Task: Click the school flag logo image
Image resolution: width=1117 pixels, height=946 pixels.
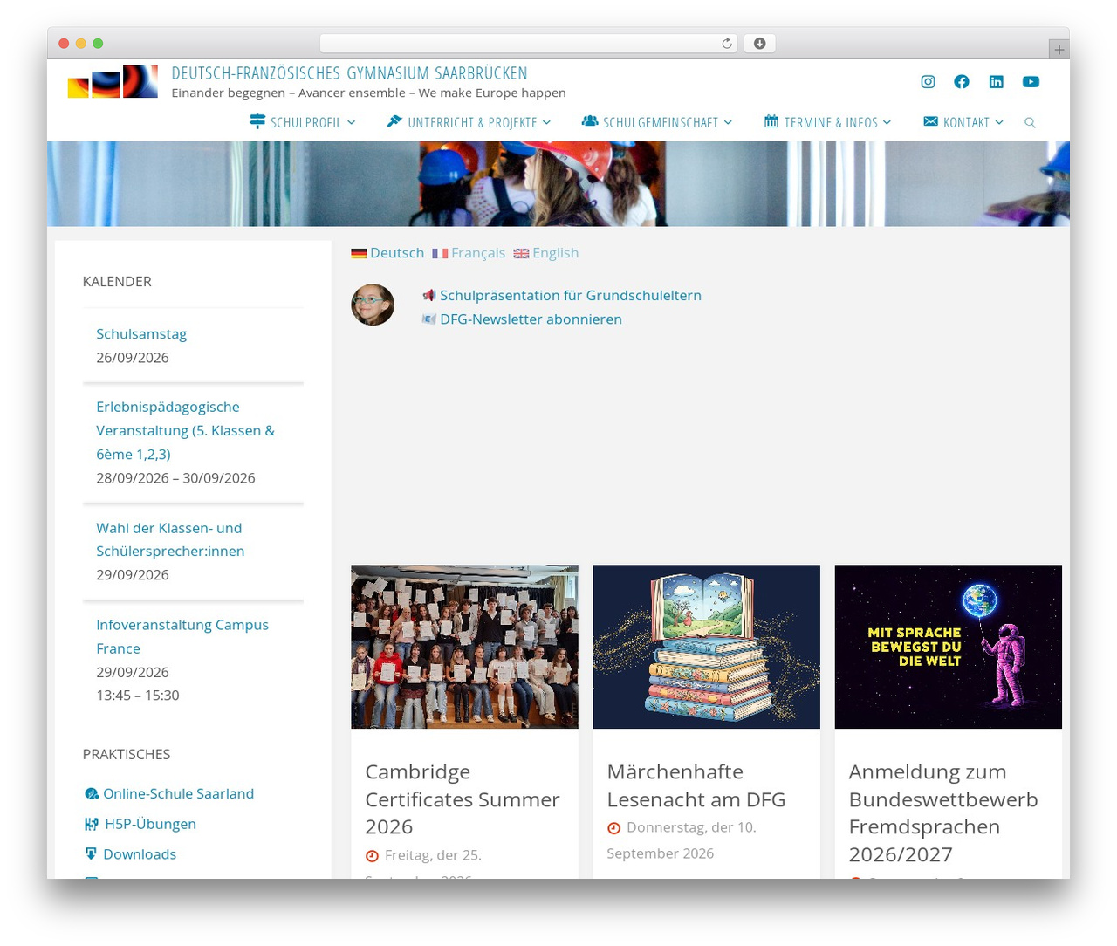Action: [x=113, y=81]
